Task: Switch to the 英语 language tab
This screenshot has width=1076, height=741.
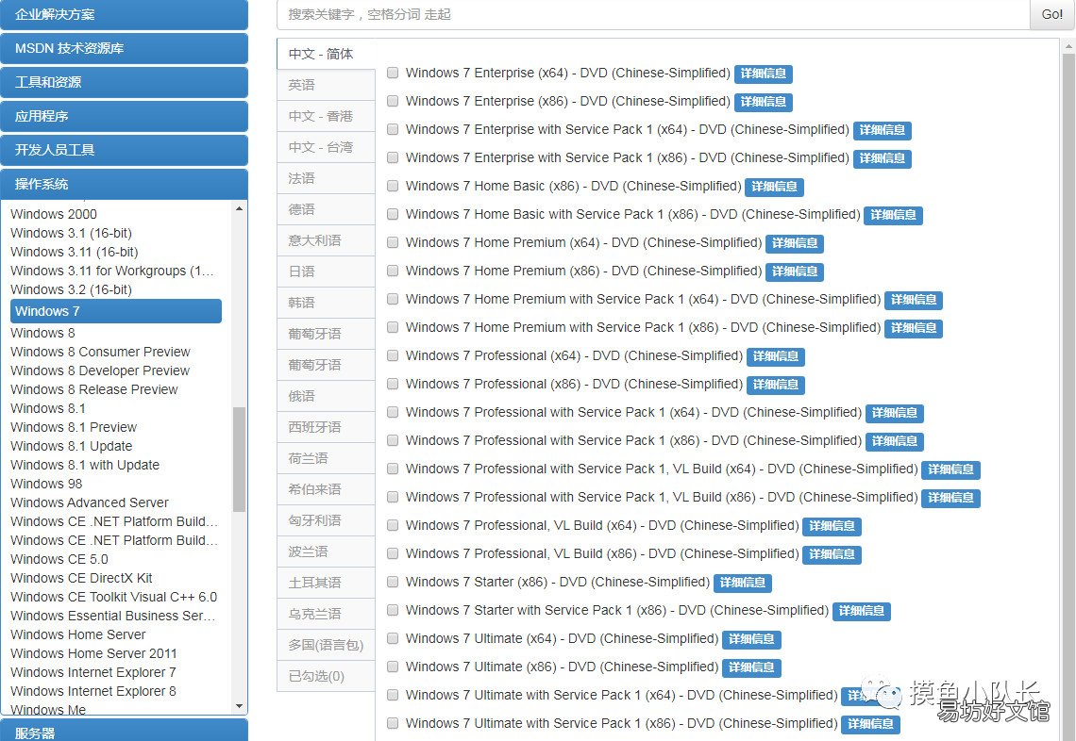Action: click(326, 85)
